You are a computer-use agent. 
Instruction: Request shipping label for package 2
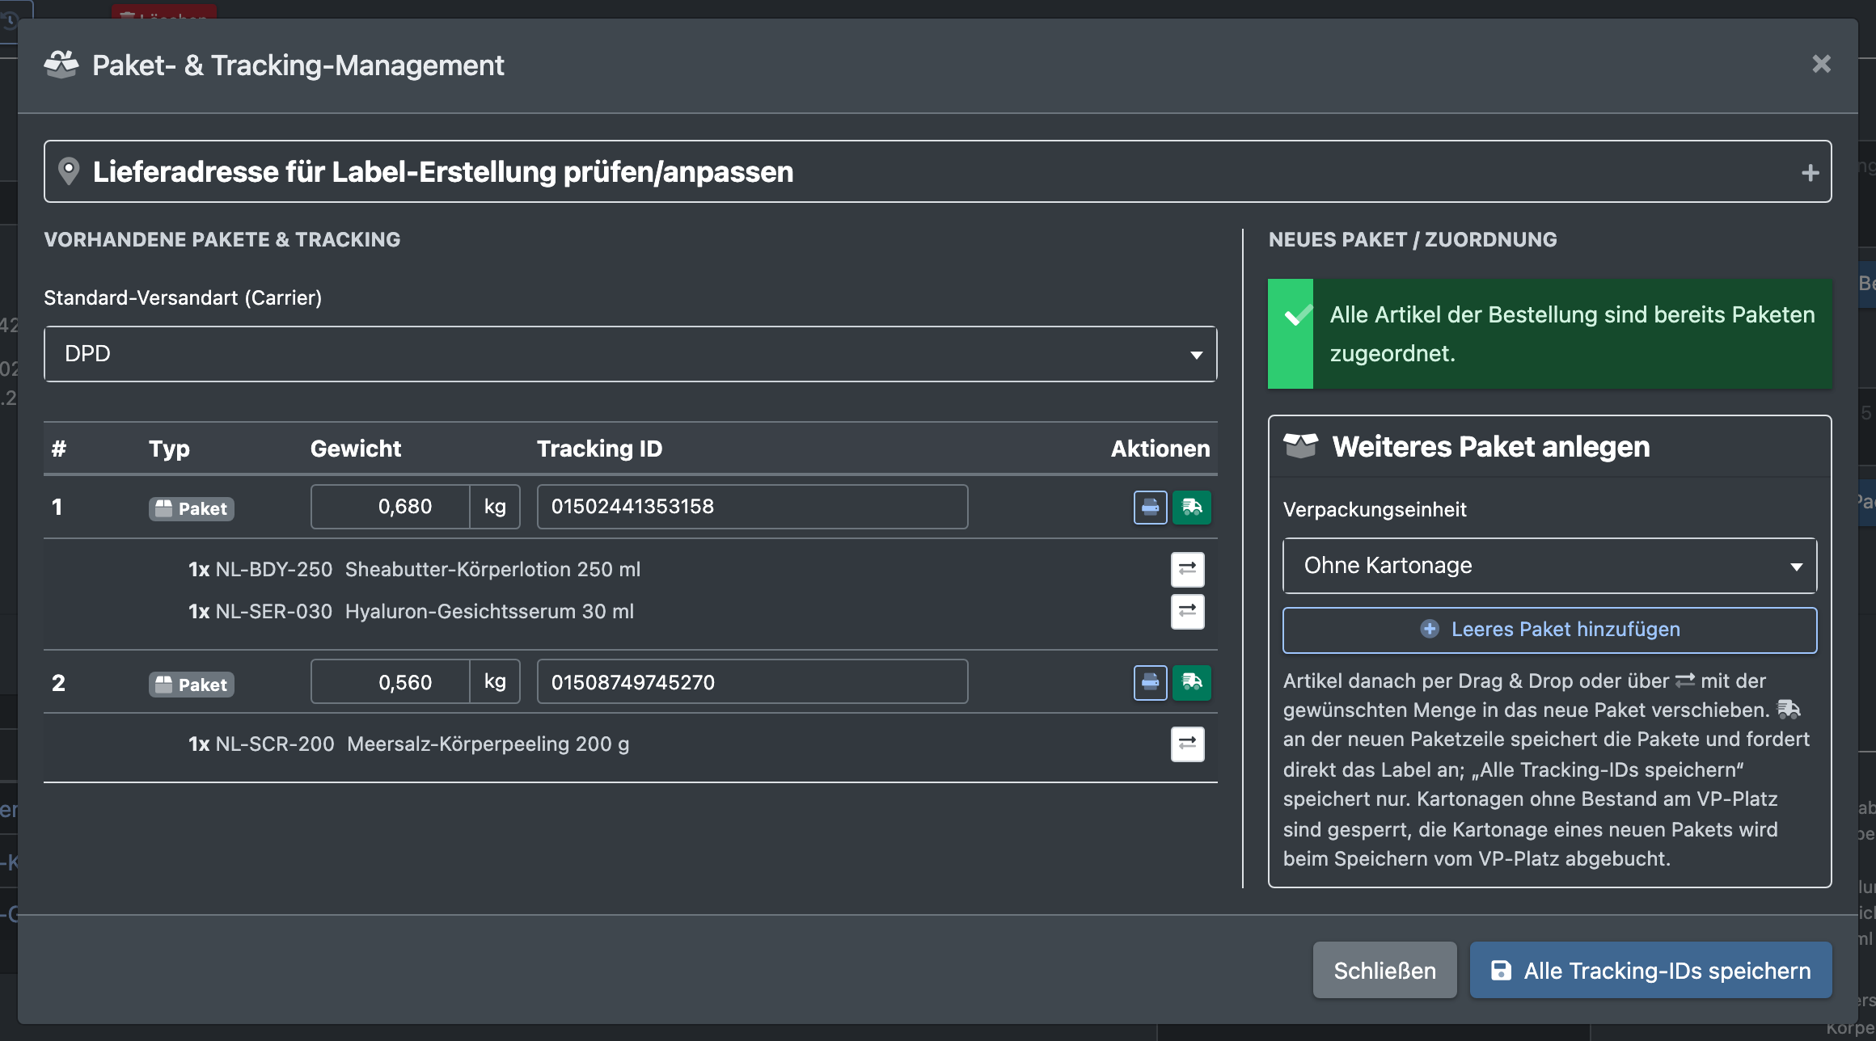coord(1192,683)
